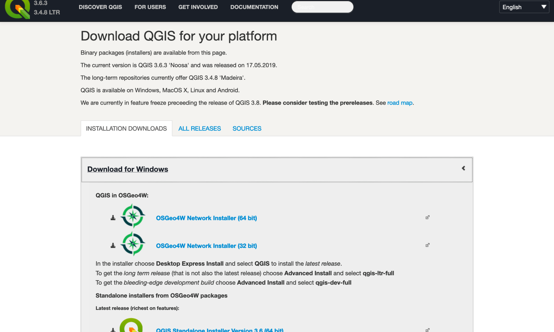
Task: Click the external link icon on the 64 bit network installer row
Action: (x=427, y=217)
